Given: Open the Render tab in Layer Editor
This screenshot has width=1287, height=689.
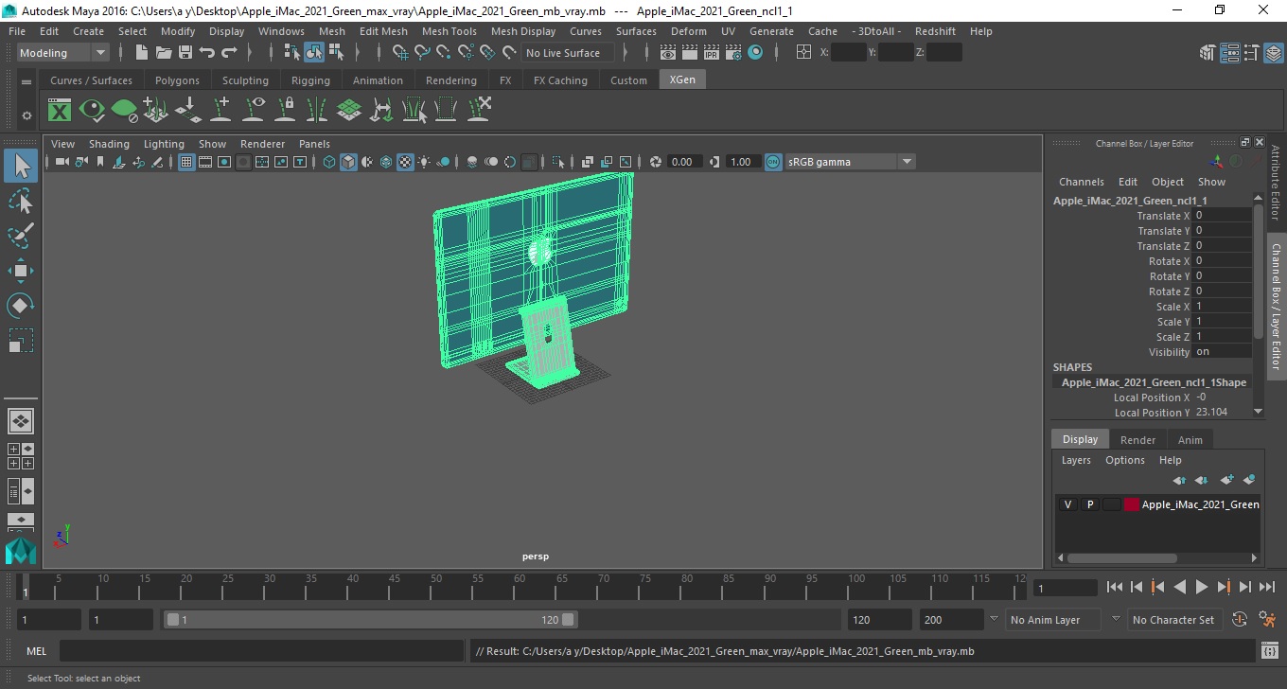Looking at the screenshot, I should [1137, 440].
